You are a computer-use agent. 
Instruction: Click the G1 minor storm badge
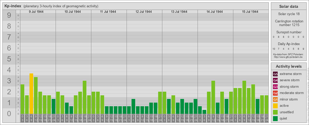pos(275,99)
